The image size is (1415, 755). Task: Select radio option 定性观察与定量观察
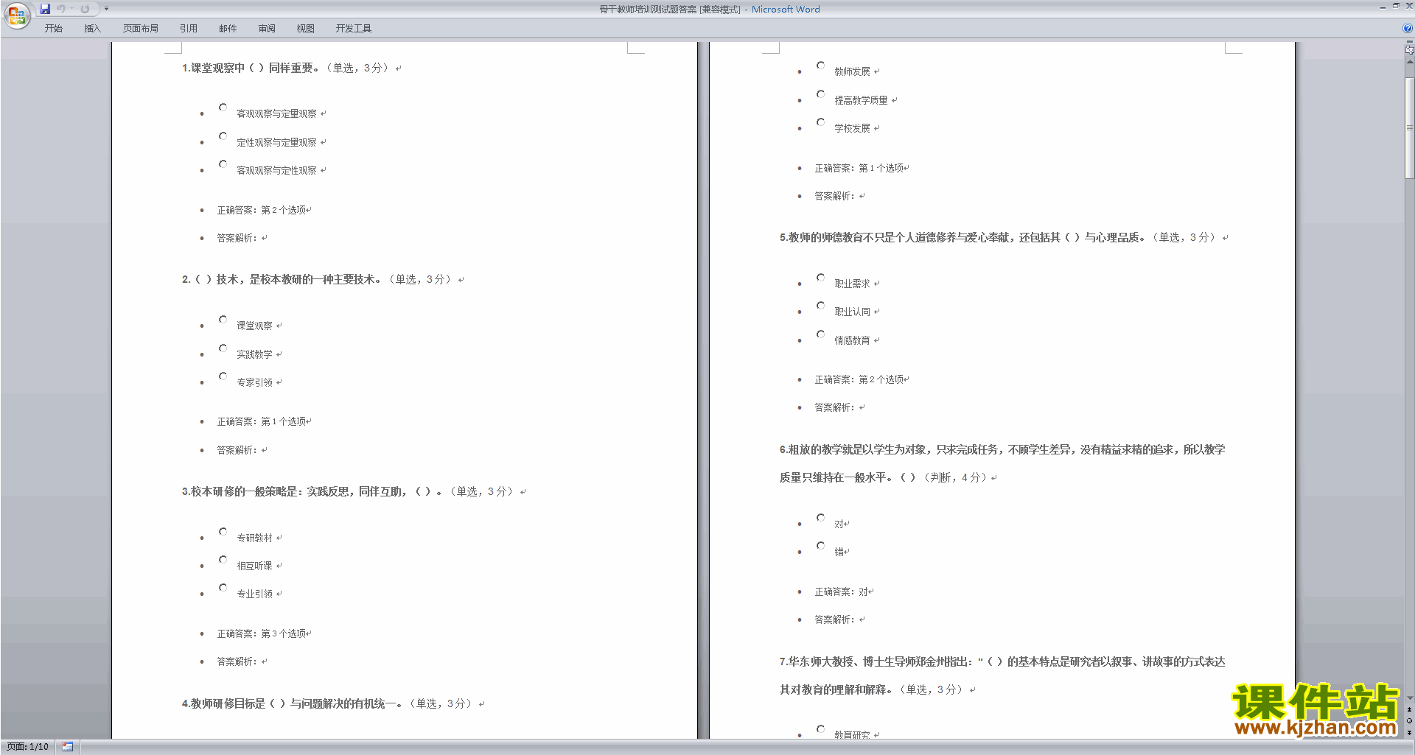pyautogui.click(x=223, y=136)
